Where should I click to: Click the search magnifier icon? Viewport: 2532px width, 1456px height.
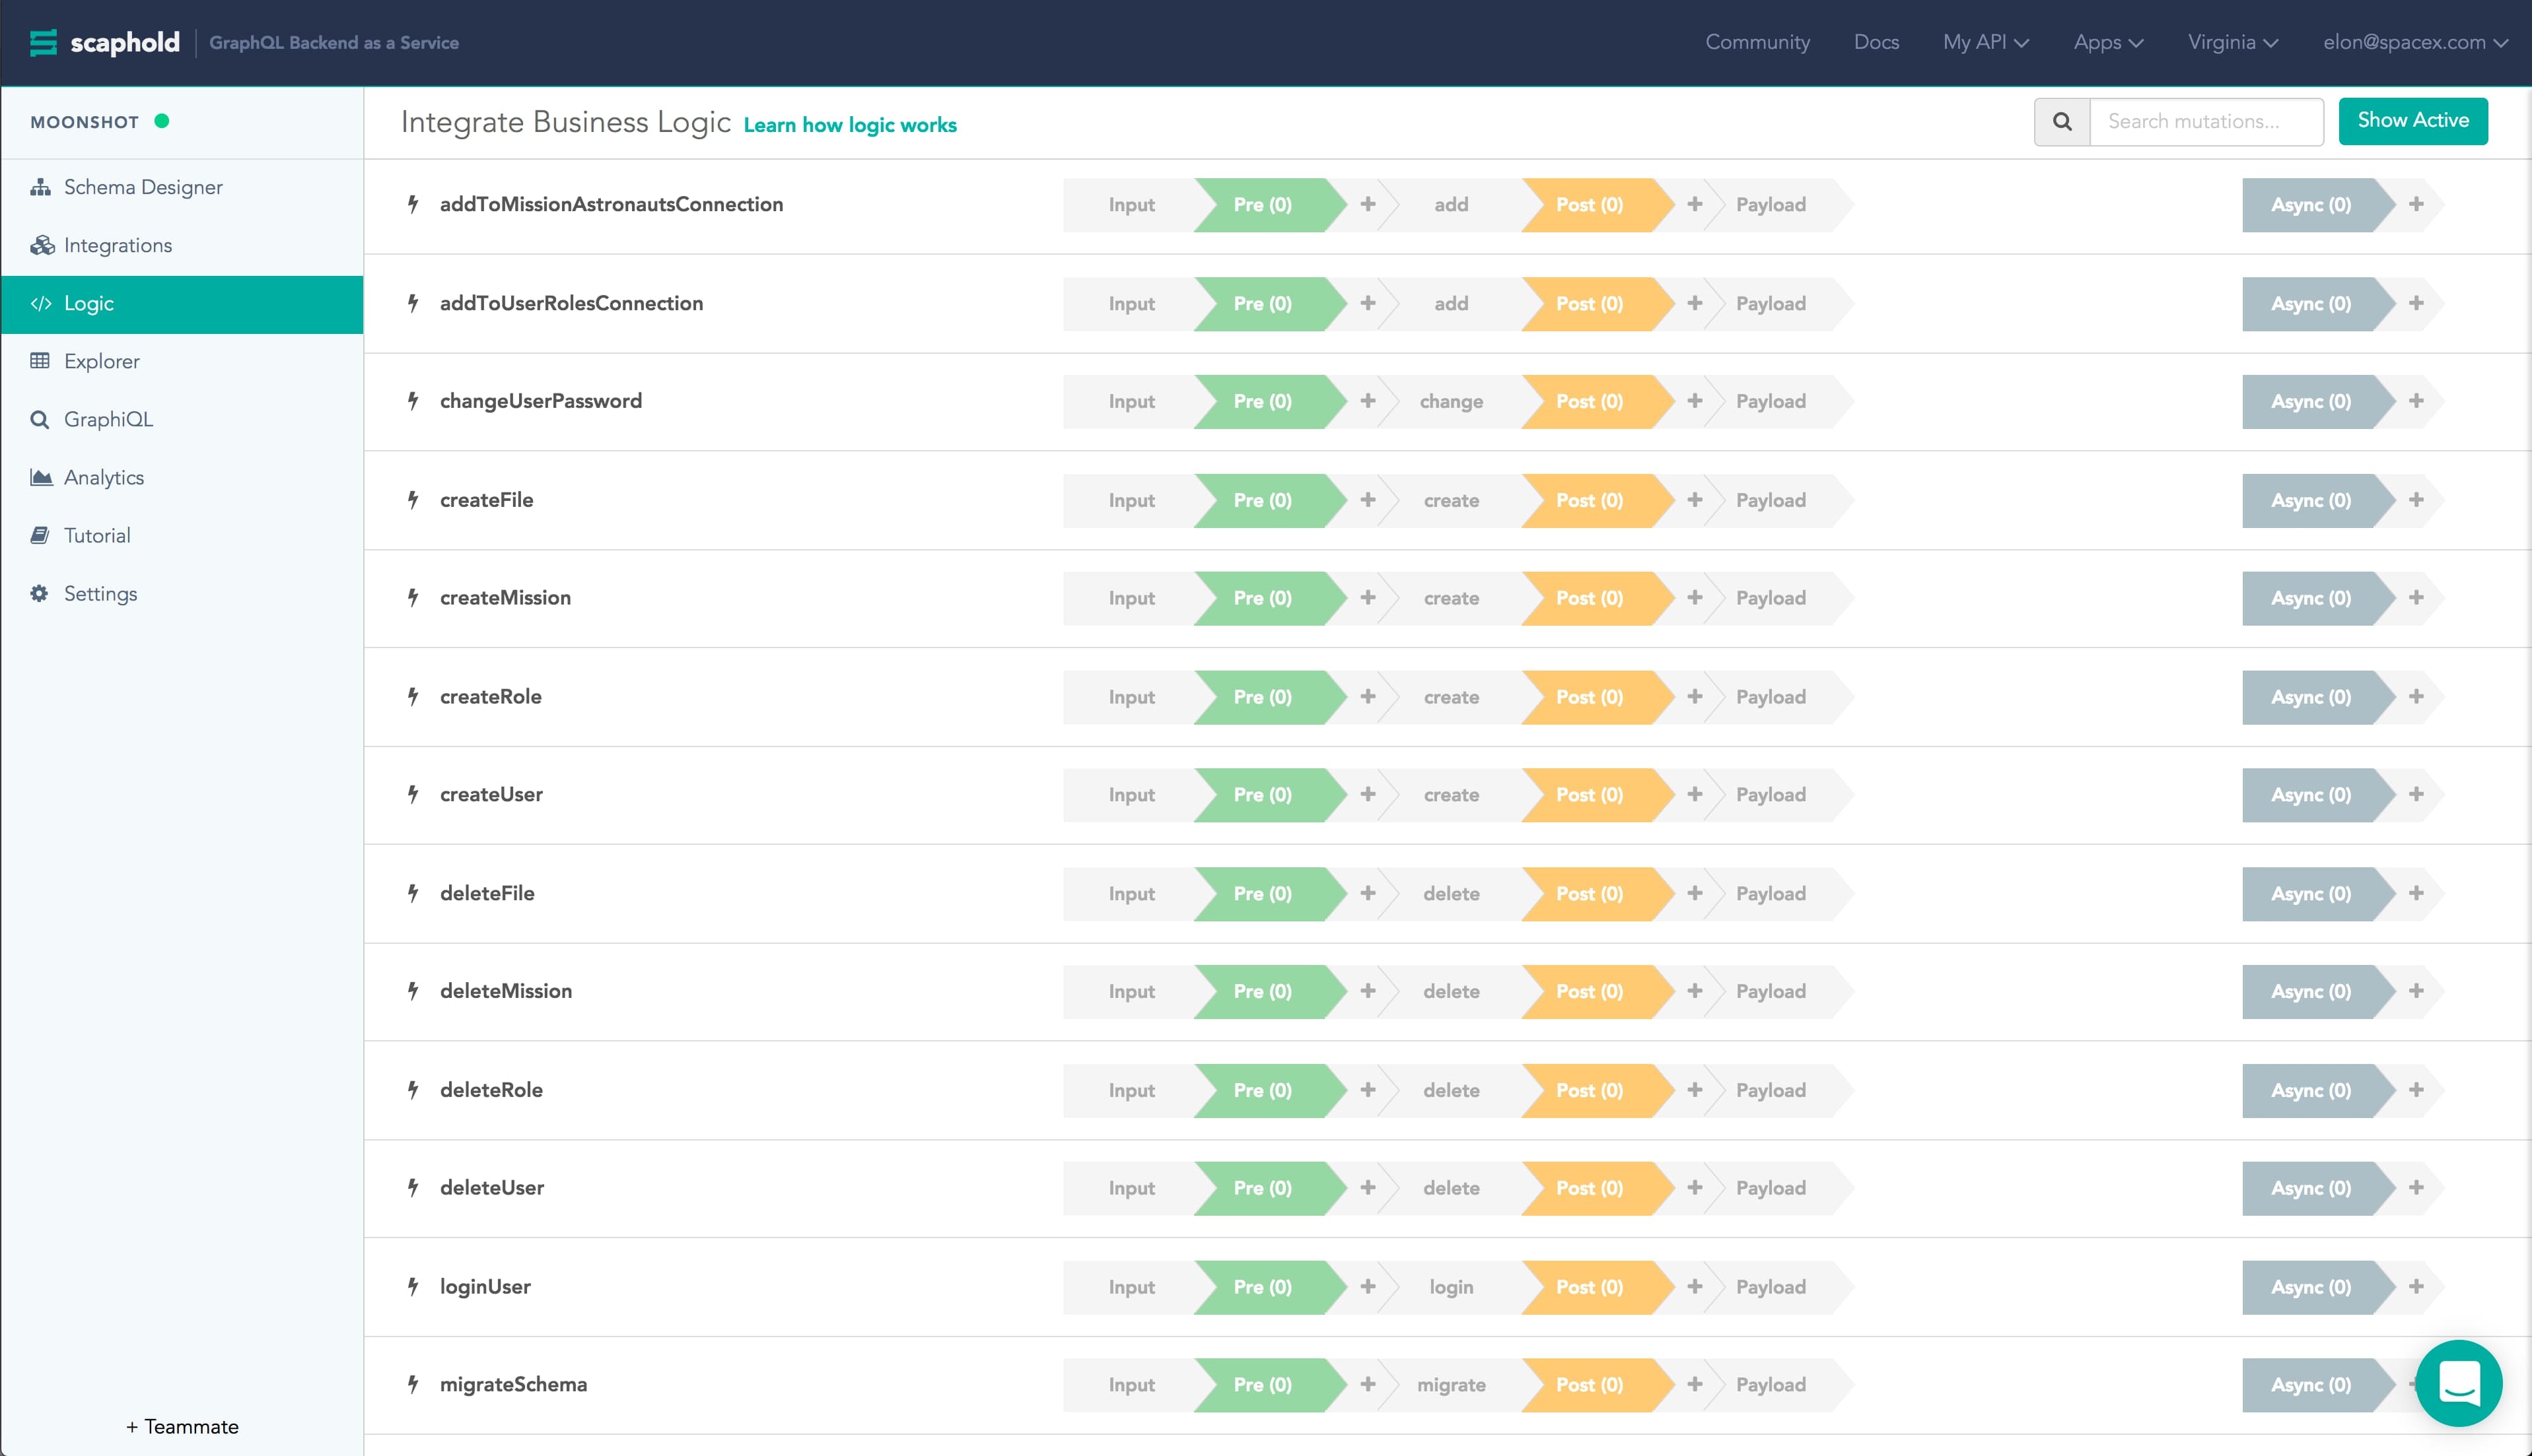tap(2062, 121)
